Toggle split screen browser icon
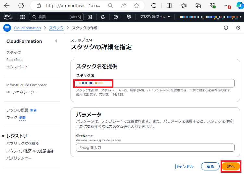 point(169,6)
